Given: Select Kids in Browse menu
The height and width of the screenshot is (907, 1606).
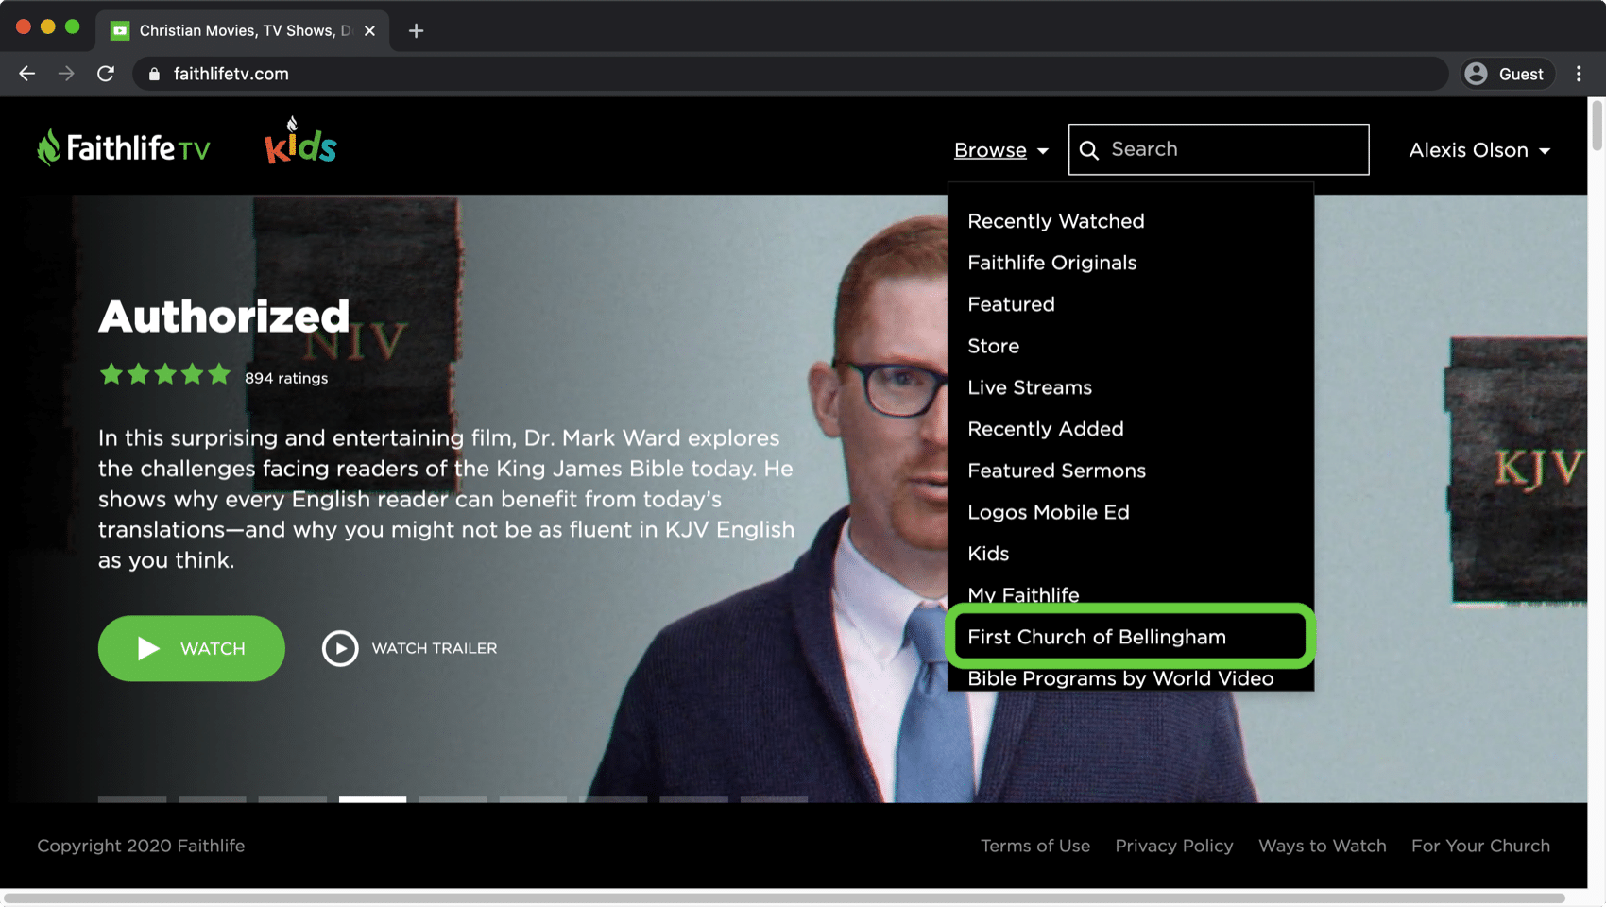Looking at the screenshot, I should click(988, 554).
